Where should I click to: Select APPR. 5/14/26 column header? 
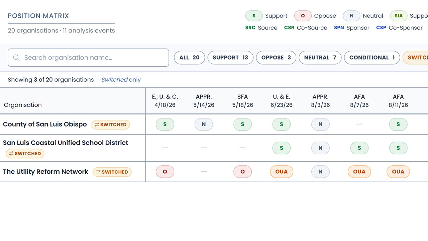(x=204, y=101)
